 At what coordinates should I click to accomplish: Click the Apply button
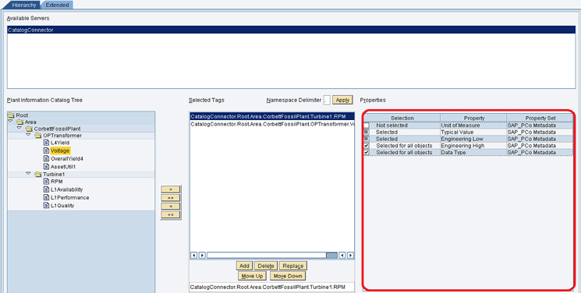(342, 100)
